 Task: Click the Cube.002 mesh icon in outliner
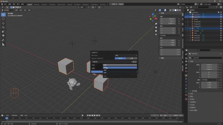point(193,17)
